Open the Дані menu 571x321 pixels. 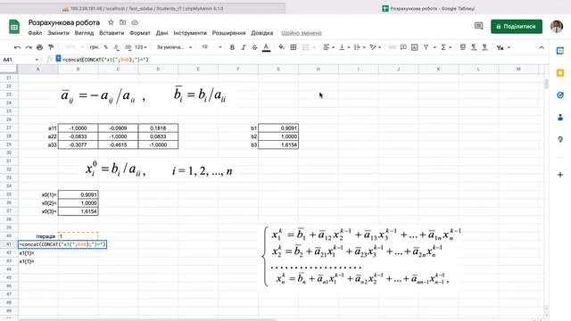pyautogui.click(x=162, y=33)
